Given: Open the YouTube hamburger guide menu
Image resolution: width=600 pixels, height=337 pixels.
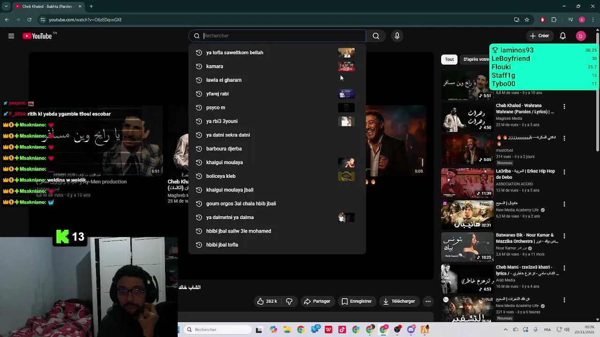Looking at the screenshot, I should coord(11,36).
